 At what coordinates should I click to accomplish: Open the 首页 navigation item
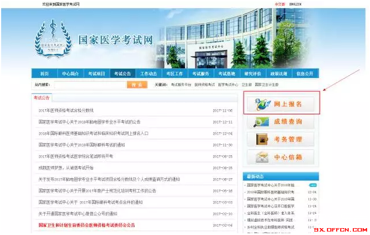pyautogui.click(x=44, y=74)
